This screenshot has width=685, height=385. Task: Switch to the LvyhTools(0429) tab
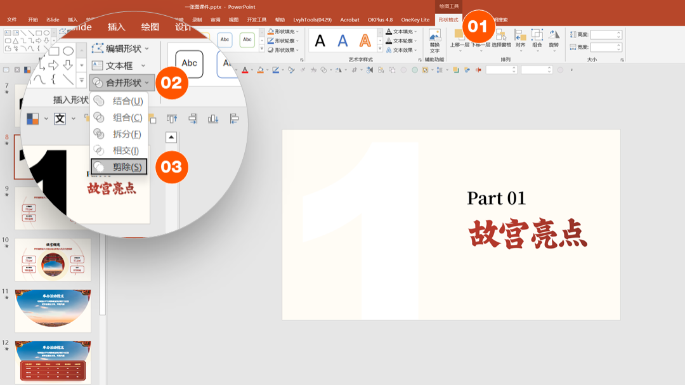coord(312,20)
